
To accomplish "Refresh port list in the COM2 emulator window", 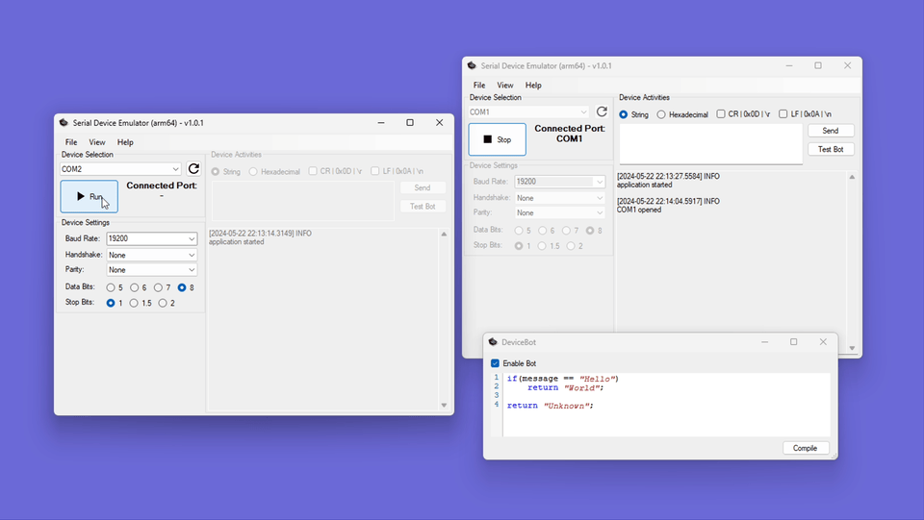I will (x=193, y=169).
